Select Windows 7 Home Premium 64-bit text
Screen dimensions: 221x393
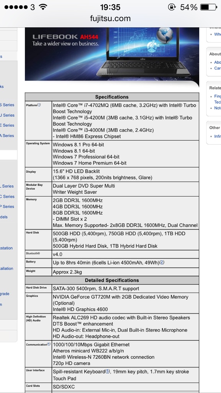point(90,163)
